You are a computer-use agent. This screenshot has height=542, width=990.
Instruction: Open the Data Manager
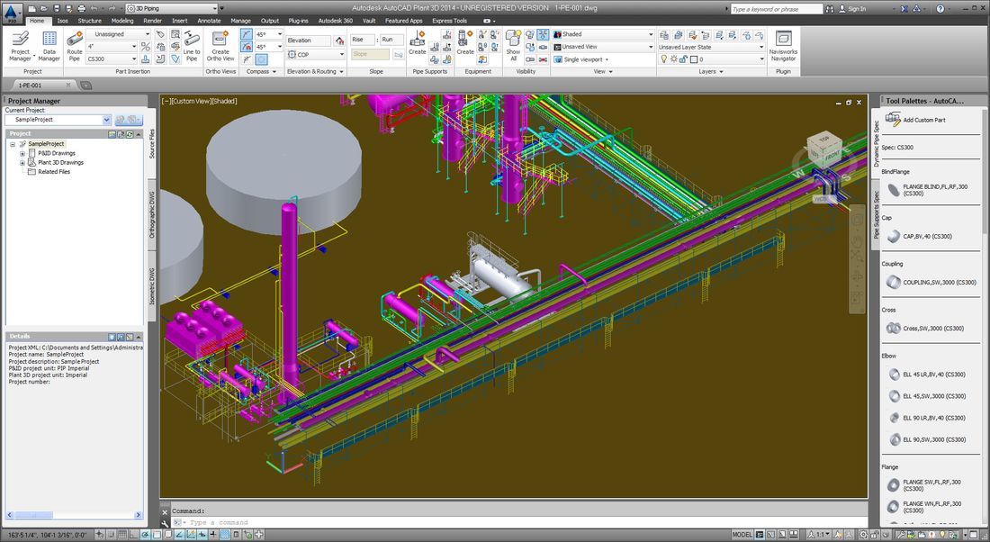tap(49, 46)
